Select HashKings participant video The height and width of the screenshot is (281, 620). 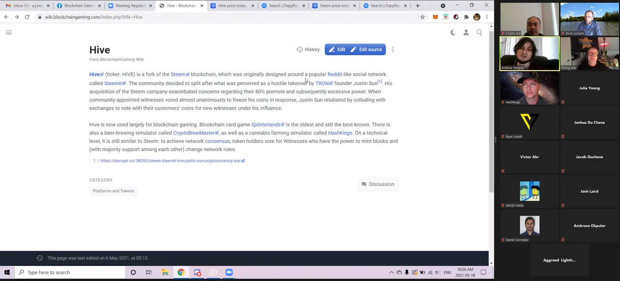click(529, 88)
